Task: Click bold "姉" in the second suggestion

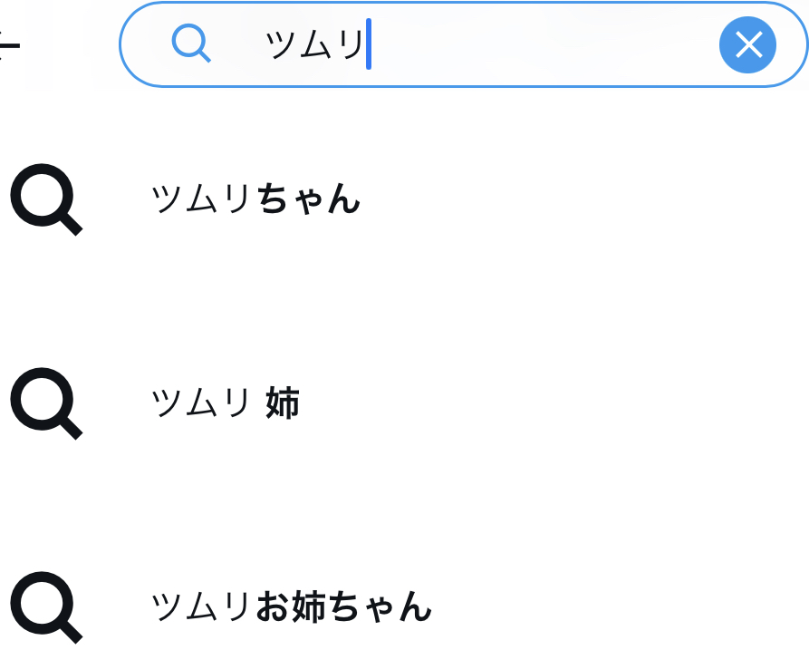Action: point(283,403)
